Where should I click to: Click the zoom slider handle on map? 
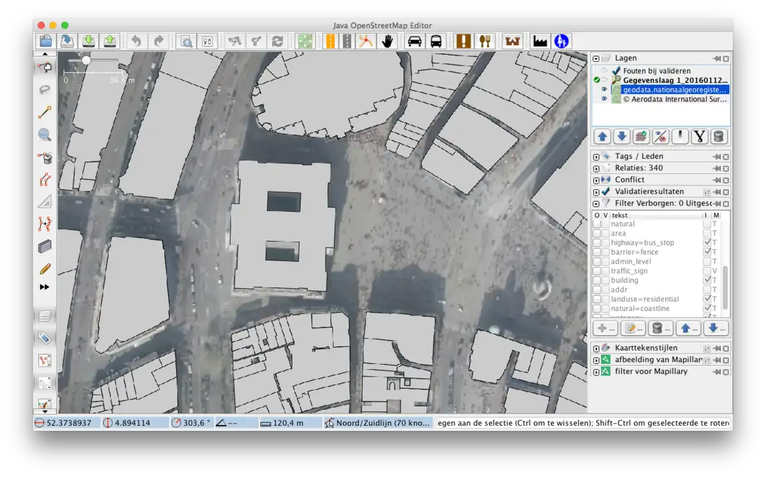point(86,60)
